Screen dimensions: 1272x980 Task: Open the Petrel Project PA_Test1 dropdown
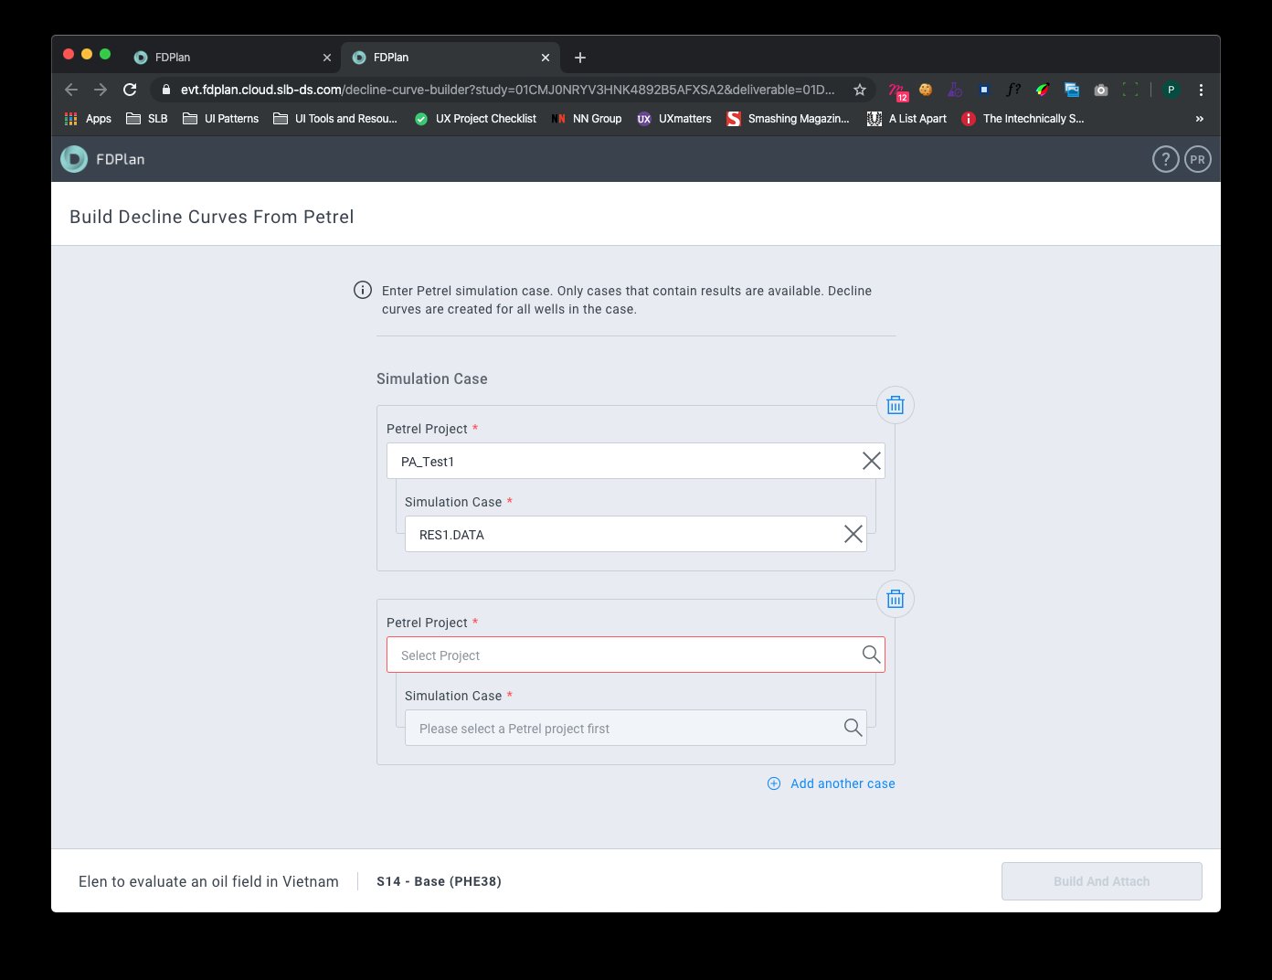click(636, 461)
